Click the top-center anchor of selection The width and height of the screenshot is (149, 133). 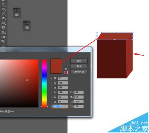pos(115,33)
